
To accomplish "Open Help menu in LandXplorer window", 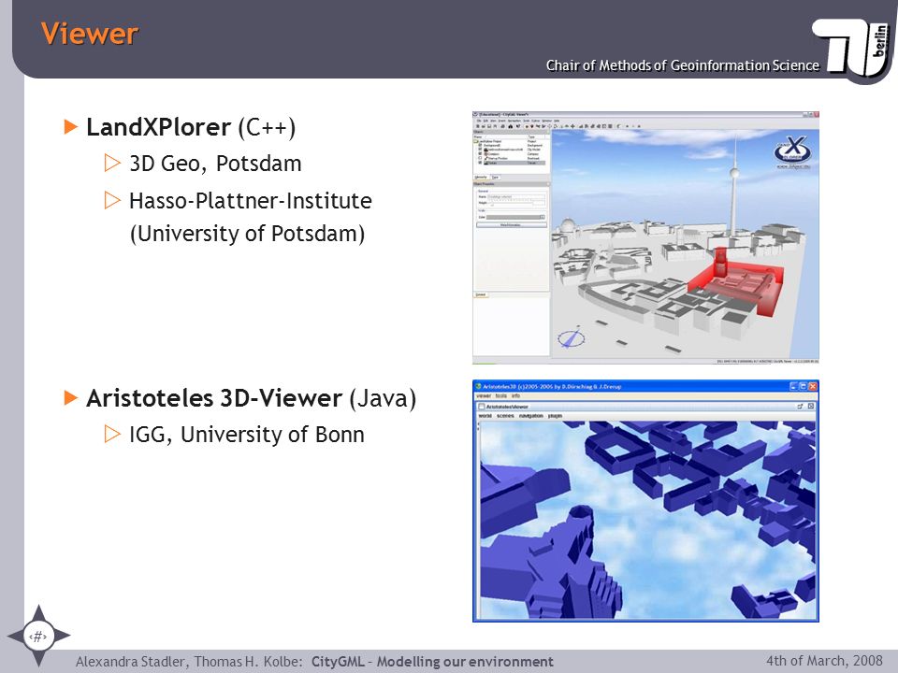I will point(557,121).
